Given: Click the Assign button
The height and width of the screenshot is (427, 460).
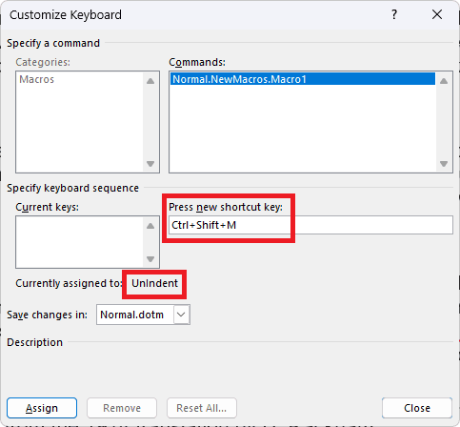Looking at the screenshot, I should click(42, 408).
